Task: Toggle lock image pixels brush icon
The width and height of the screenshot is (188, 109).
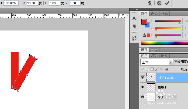Action: (x=157, y=69)
